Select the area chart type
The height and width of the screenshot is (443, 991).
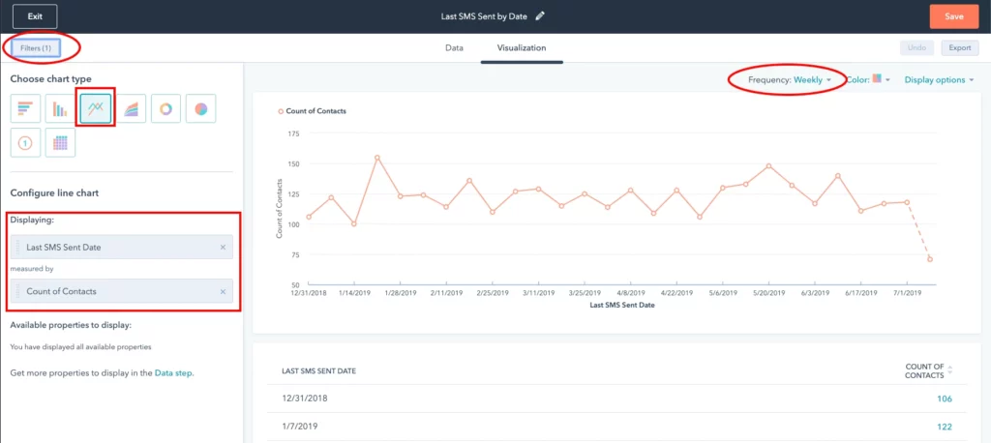click(x=131, y=108)
